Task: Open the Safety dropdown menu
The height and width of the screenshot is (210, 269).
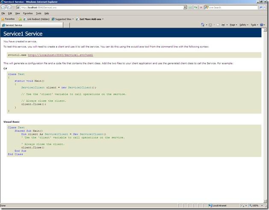Action: tap(244, 25)
